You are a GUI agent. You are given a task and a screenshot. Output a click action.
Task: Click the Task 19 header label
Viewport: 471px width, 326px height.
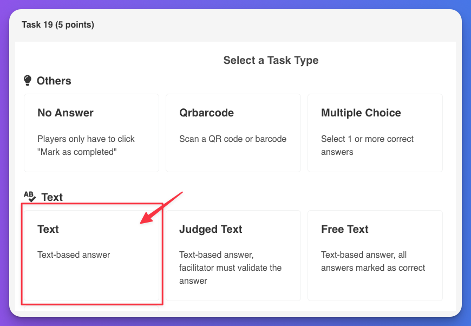tap(57, 24)
